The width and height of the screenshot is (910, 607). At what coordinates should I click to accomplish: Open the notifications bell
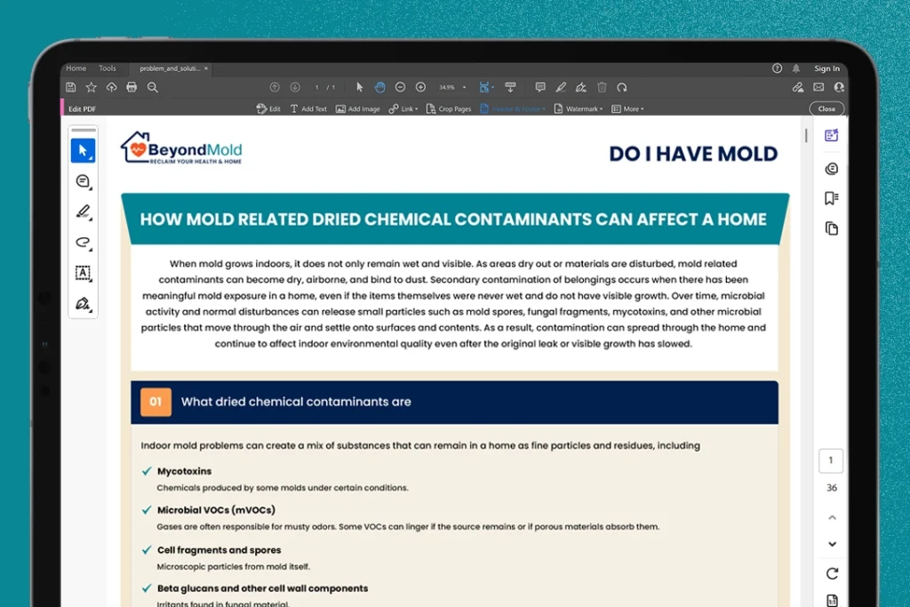click(796, 68)
